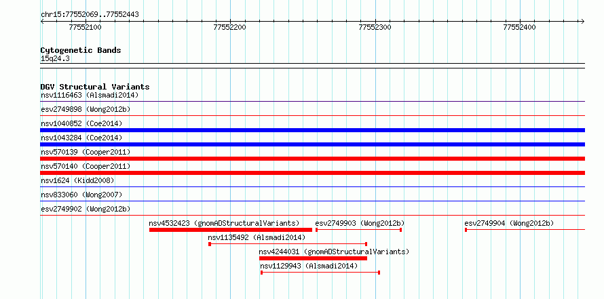Click the Cytogenetic Bands track title
Viewport: 604px width, 299px height.
[x=81, y=50]
